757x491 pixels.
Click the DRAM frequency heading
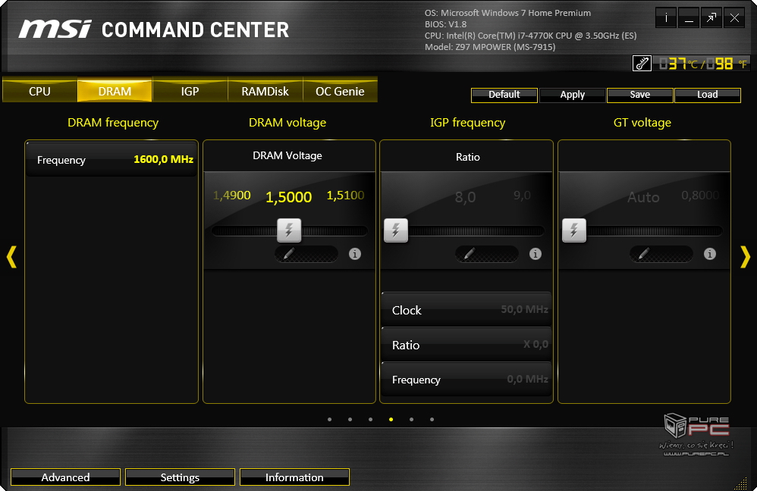[x=113, y=123]
